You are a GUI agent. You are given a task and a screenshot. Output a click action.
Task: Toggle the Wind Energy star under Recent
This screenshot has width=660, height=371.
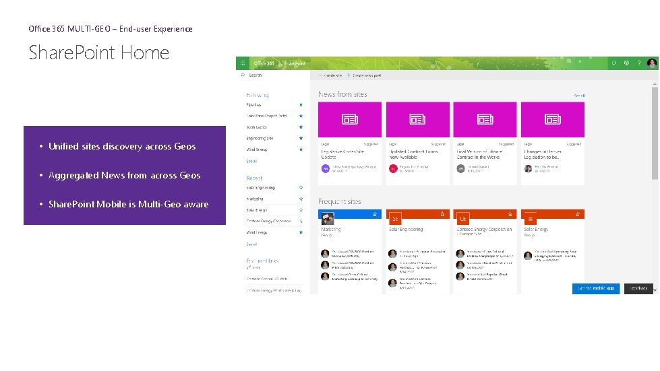click(301, 232)
